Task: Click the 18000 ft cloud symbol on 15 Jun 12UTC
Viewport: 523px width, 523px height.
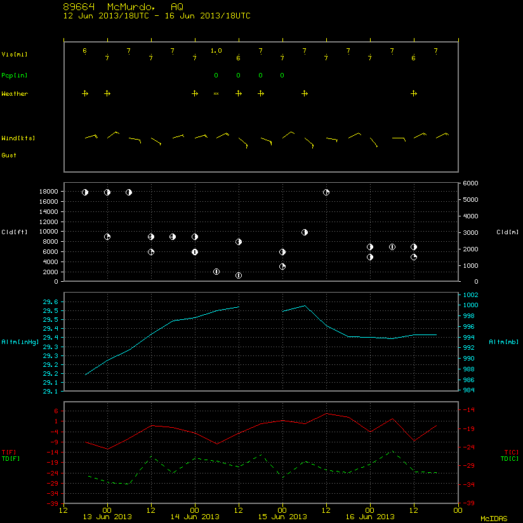Action: pyautogui.click(x=326, y=192)
